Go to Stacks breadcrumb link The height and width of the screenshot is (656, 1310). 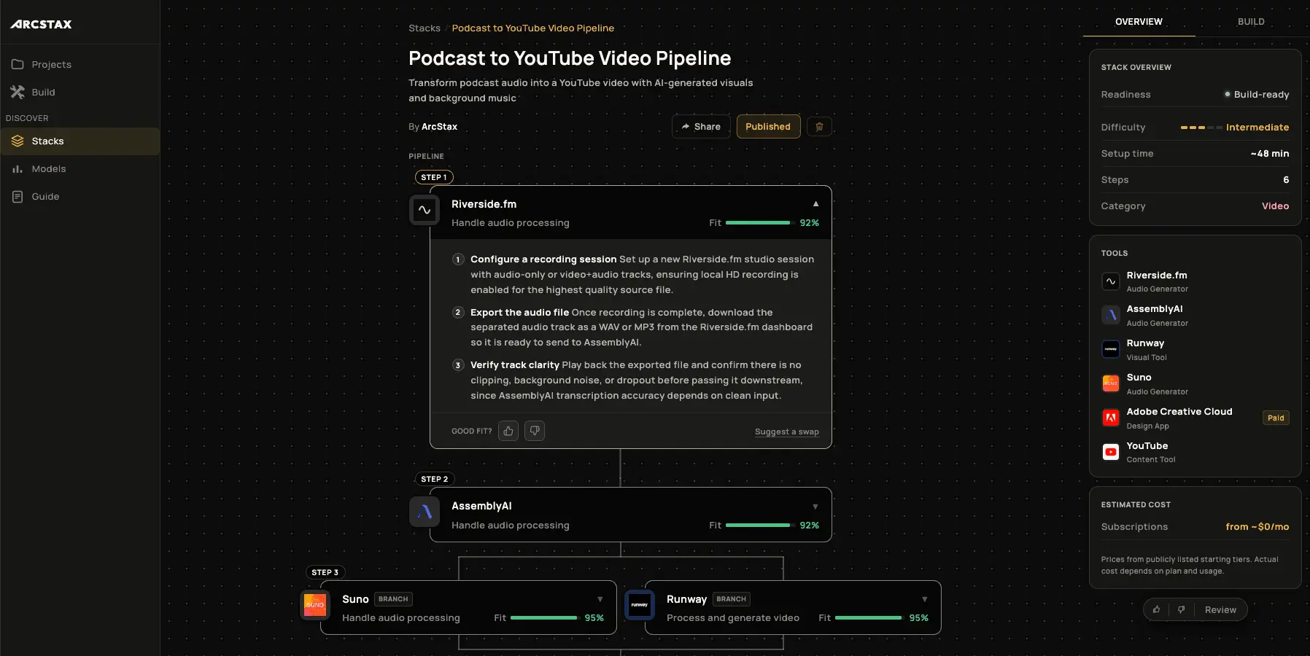[x=425, y=28]
